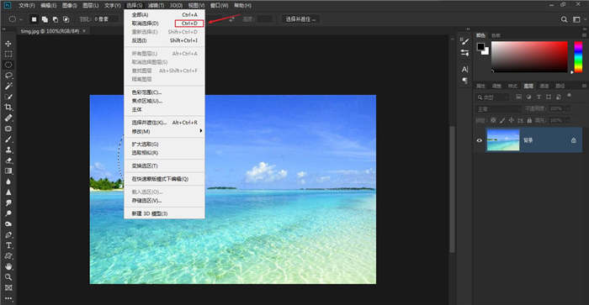The width and height of the screenshot is (589, 305).
Task: Open the 文件(F) menu
Action: (27, 5)
